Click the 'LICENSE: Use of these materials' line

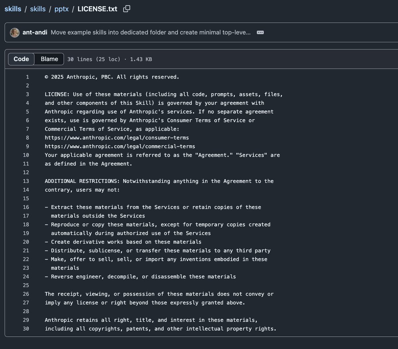coord(164,94)
